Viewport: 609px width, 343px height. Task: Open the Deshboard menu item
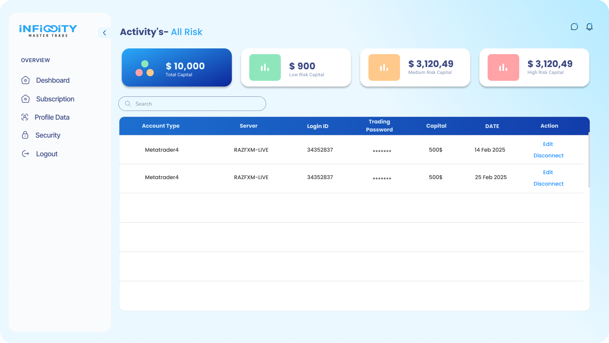(x=53, y=80)
